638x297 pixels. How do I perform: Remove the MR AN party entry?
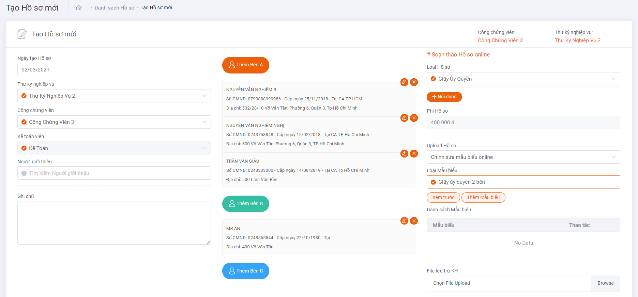(414, 221)
